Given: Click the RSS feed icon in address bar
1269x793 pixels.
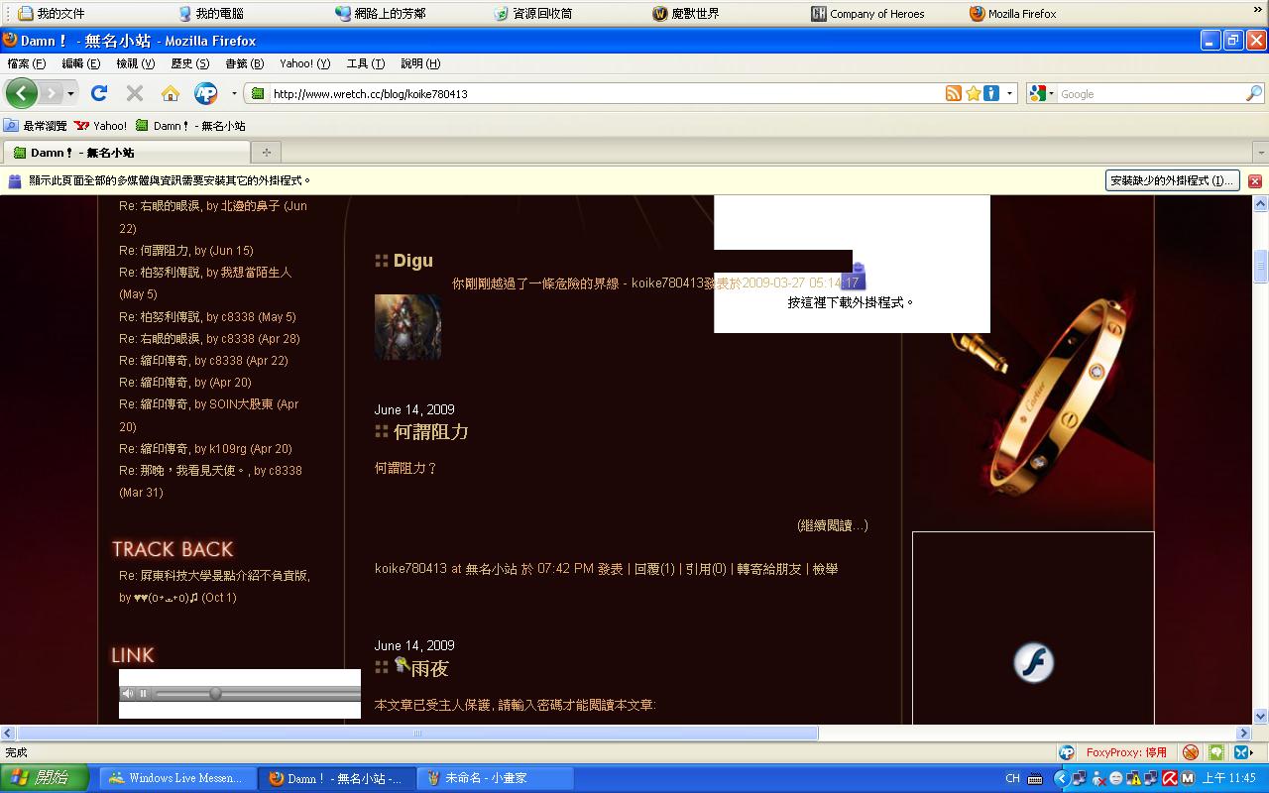Looking at the screenshot, I should click(953, 93).
